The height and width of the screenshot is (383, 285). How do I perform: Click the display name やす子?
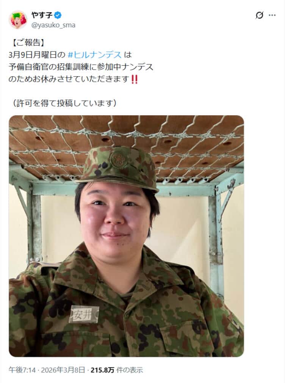click(x=42, y=15)
